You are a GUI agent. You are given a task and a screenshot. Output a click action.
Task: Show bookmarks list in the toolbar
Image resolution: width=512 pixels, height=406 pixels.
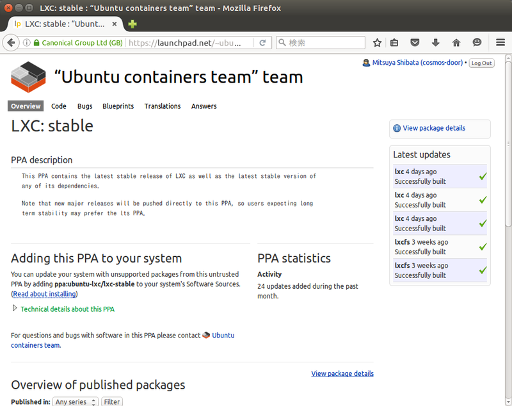pos(394,43)
